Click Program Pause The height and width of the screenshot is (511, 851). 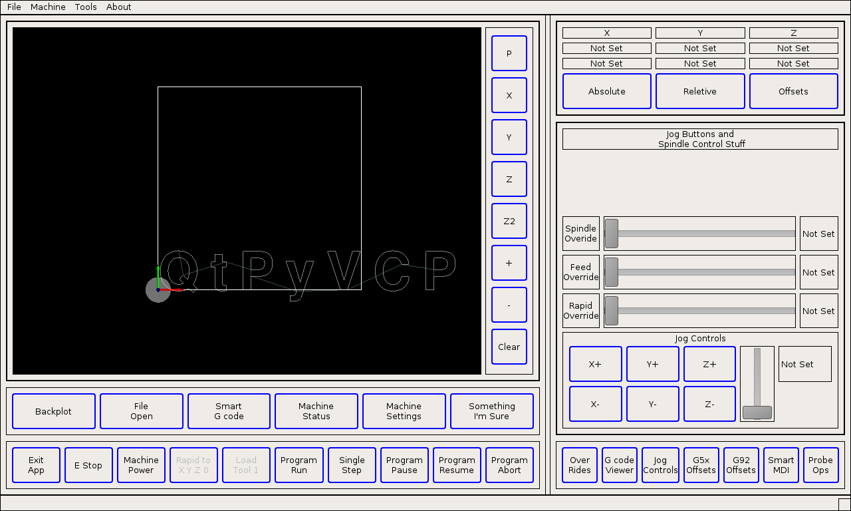[x=404, y=465]
